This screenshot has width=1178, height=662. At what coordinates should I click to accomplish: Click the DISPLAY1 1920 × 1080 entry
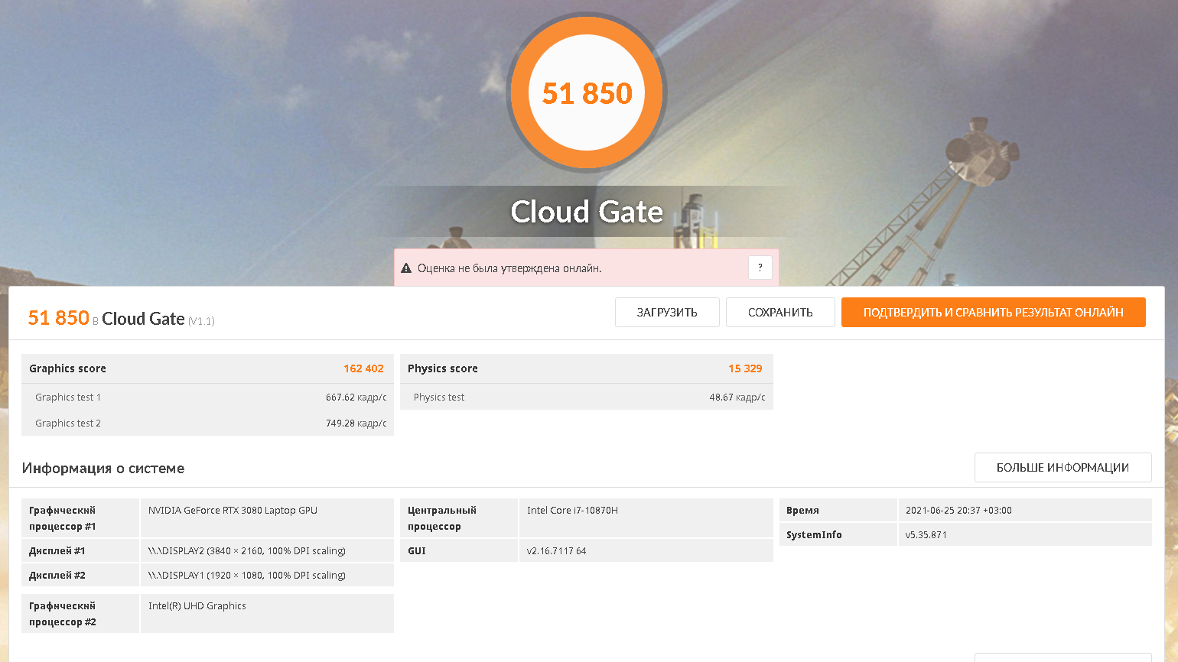[247, 575]
